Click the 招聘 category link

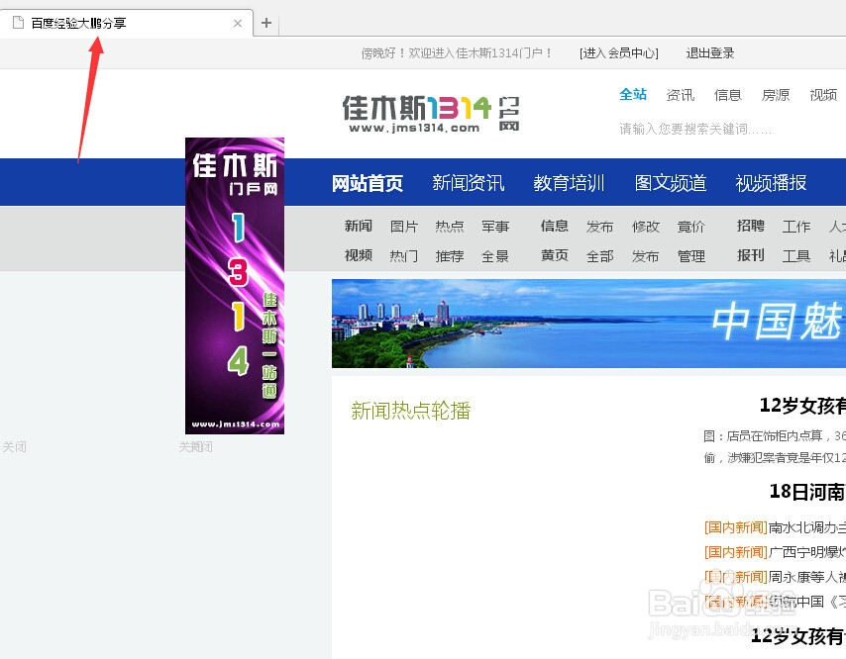coord(751,226)
